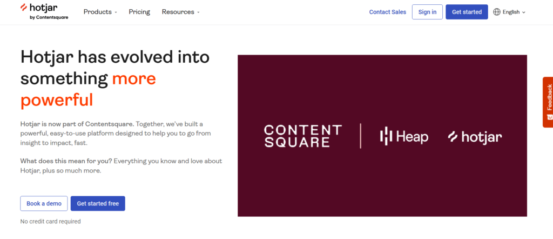
Task: Click the "by Contentsquare" text under the logo
Action: (x=49, y=17)
